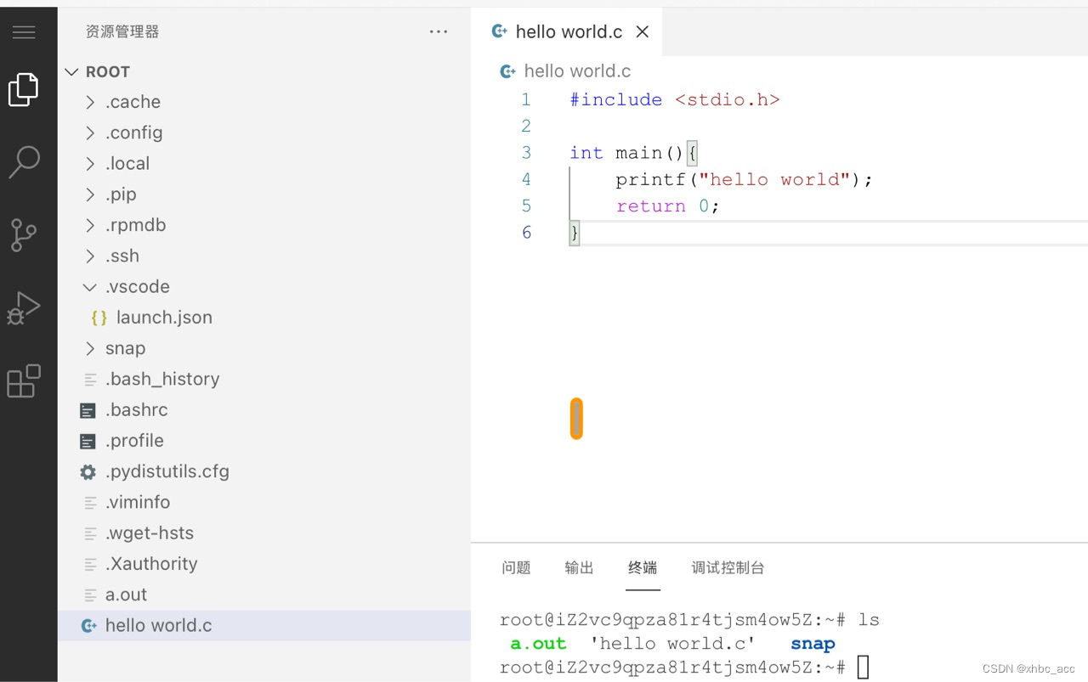Switch to the 问题 (Problems) panel tab

pos(516,567)
